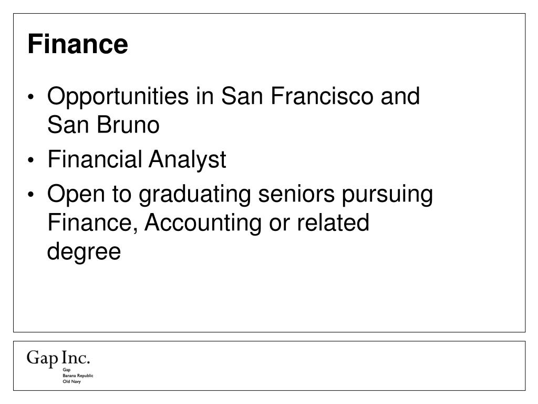Click the word Opportunities
The width and height of the screenshot is (538, 404).
point(118,97)
